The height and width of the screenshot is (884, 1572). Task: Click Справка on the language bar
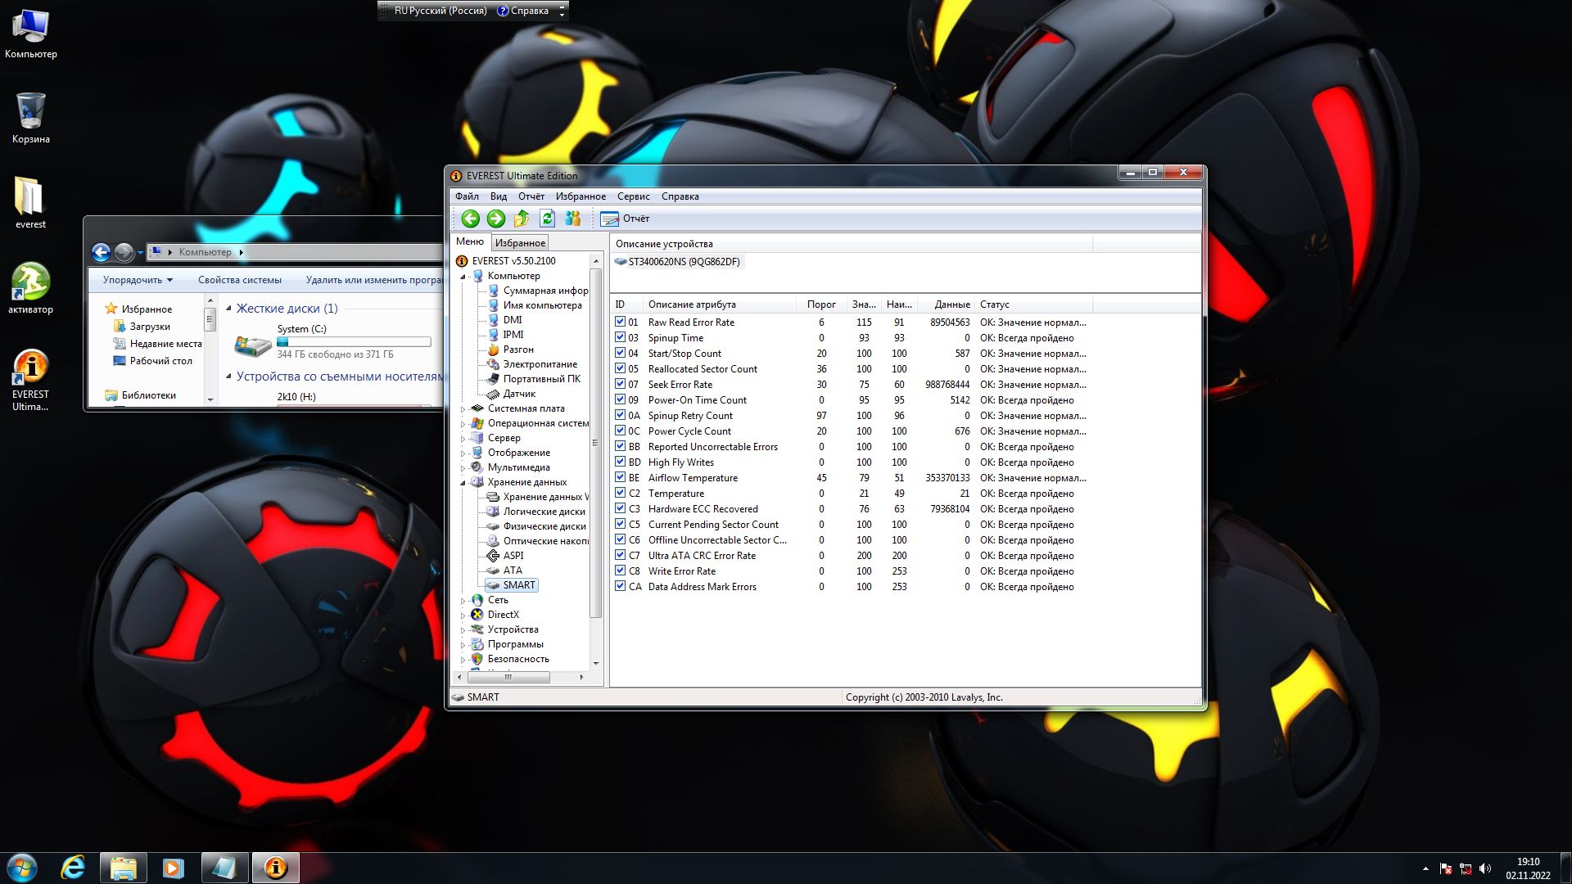(523, 11)
